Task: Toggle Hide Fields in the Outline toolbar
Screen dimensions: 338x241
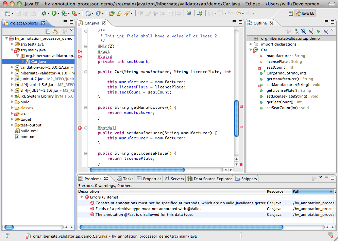Action: [304, 31]
